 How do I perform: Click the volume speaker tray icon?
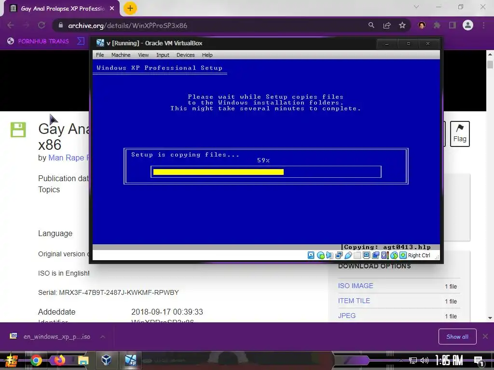pos(425,360)
